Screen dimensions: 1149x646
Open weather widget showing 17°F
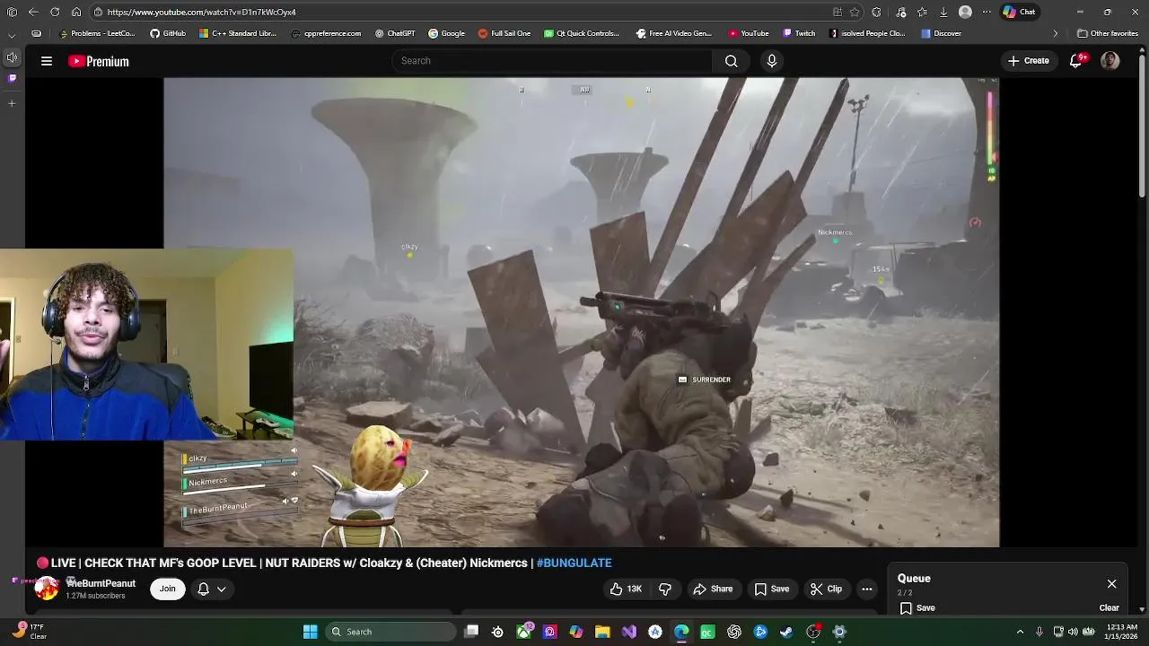pos(30,632)
